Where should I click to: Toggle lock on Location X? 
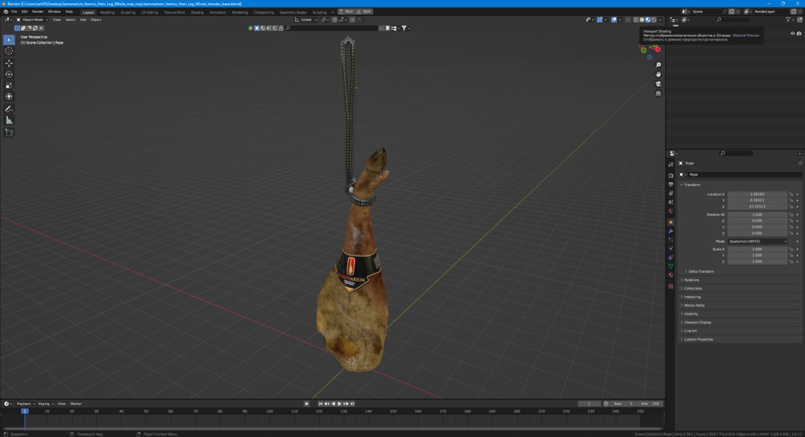coord(791,194)
